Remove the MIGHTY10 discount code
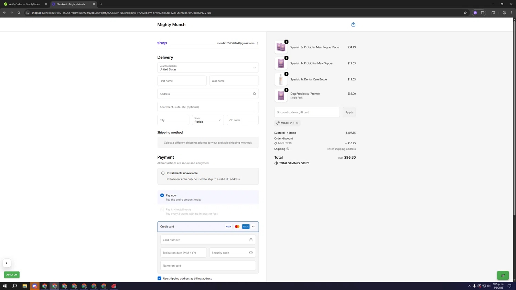 297,123
